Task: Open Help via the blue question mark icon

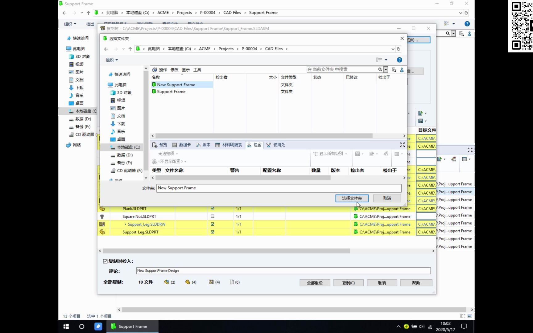Action: pyautogui.click(x=399, y=60)
